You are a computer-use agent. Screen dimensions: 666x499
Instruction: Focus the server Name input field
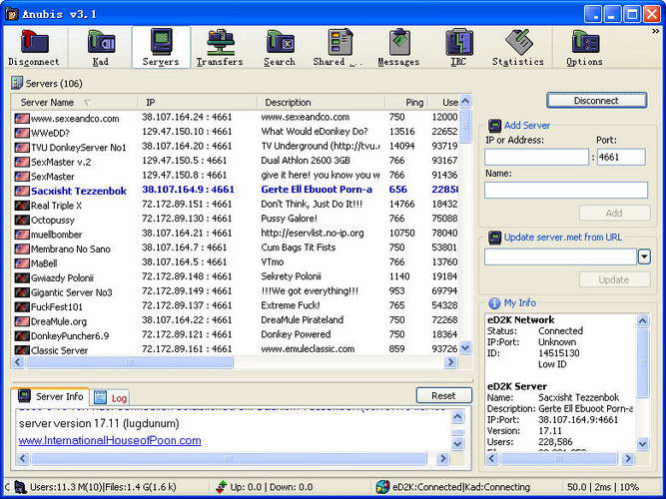(x=566, y=191)
